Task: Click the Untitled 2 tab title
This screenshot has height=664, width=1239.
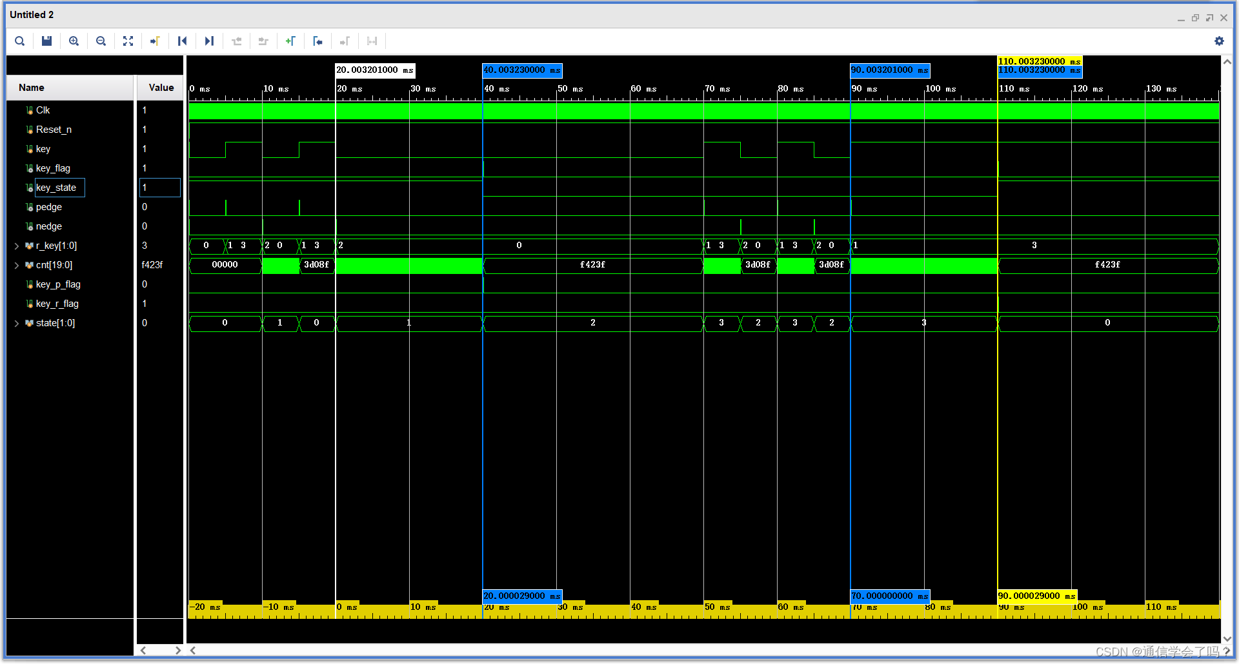Action: point(32,15)
